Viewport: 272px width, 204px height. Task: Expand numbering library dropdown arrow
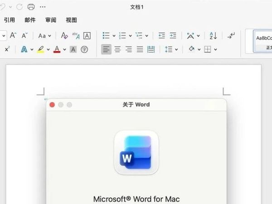(130, 36)
